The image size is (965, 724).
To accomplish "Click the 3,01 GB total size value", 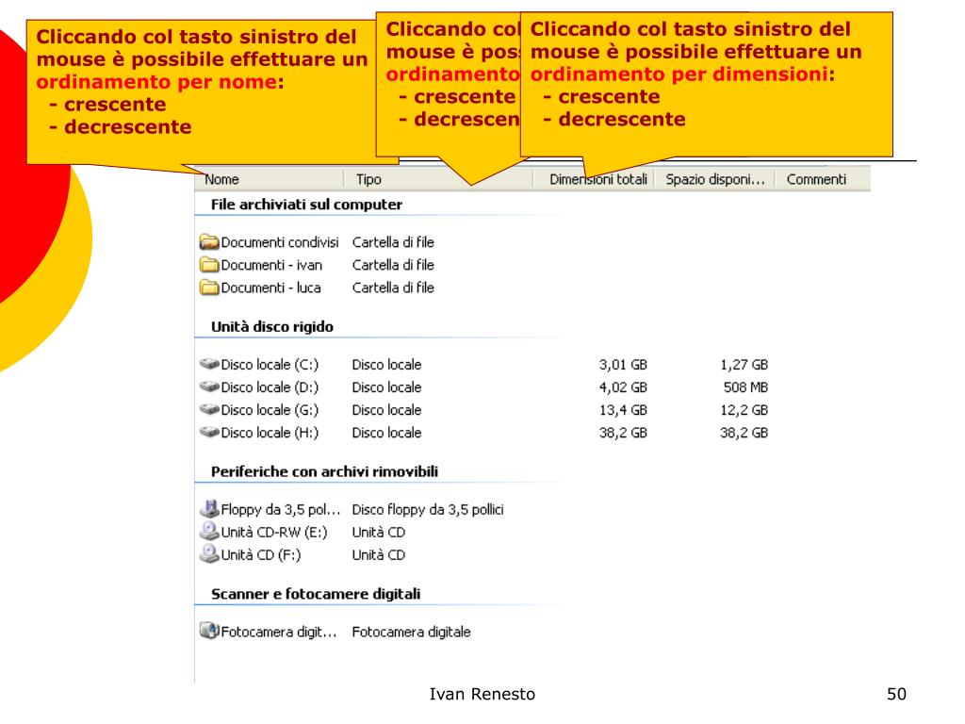I will tap(624, 365).
